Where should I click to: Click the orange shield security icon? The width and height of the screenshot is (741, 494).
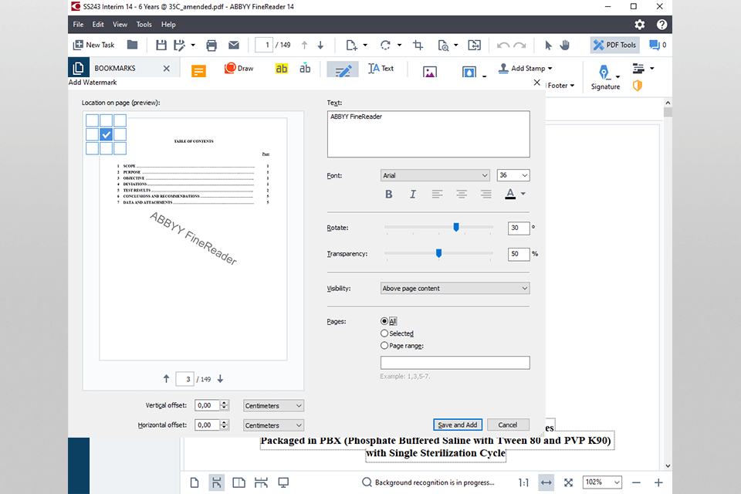pos(638,86)
